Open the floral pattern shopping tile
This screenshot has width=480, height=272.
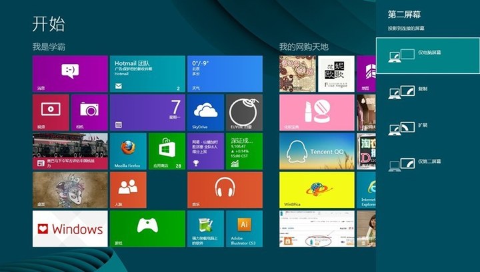point(297,74)
